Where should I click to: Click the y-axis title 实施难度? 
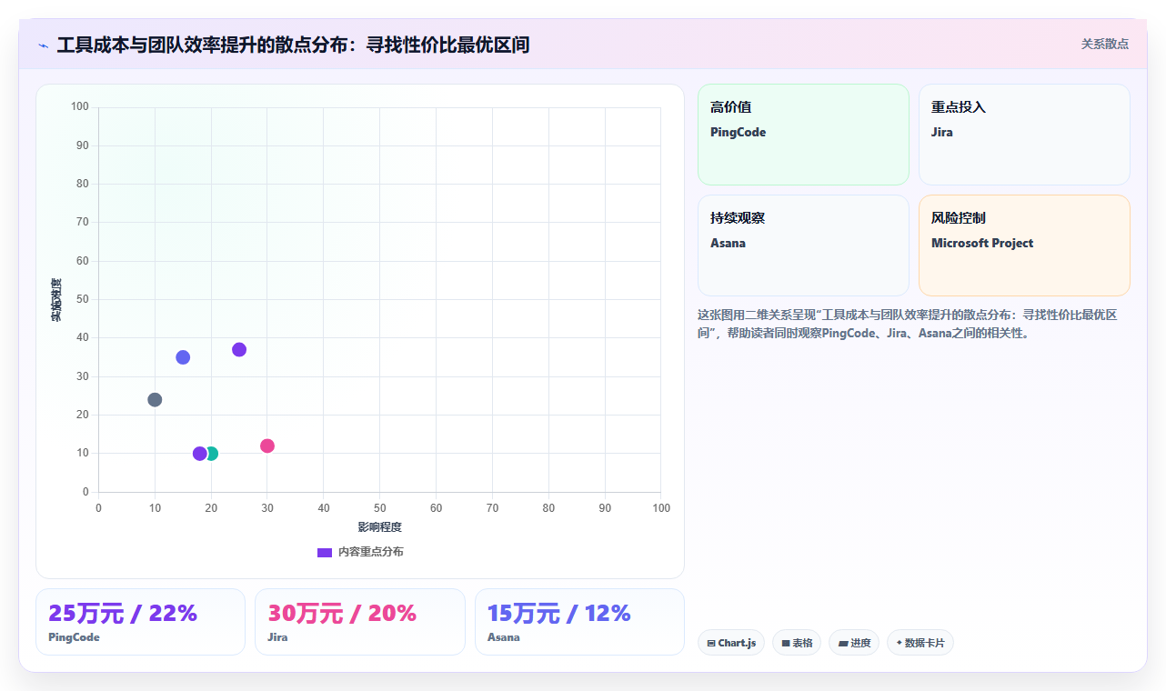tap(56, 300)
